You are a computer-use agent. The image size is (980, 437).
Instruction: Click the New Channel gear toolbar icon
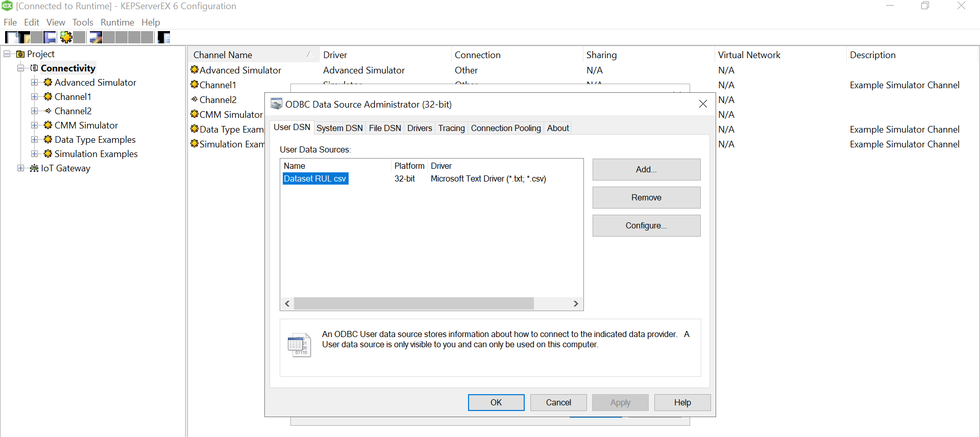click(x=66, y=37)
